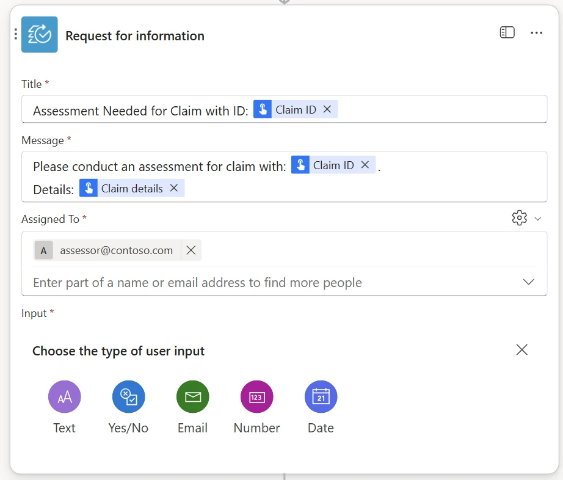Open the Assigned To settings gear
The width and height of the screenshot is (563, 480).
pyautogui.click(x=518, y=218)
